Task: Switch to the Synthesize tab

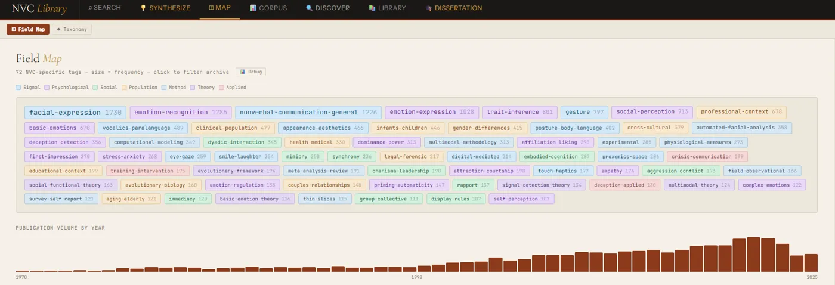Action: [165, 8]
